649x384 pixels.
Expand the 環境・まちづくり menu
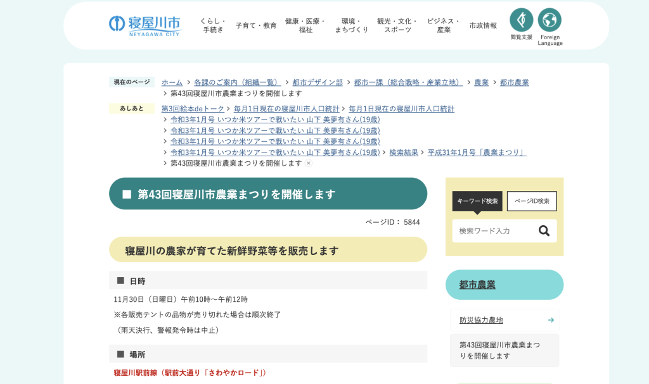[x=351, y=25]
